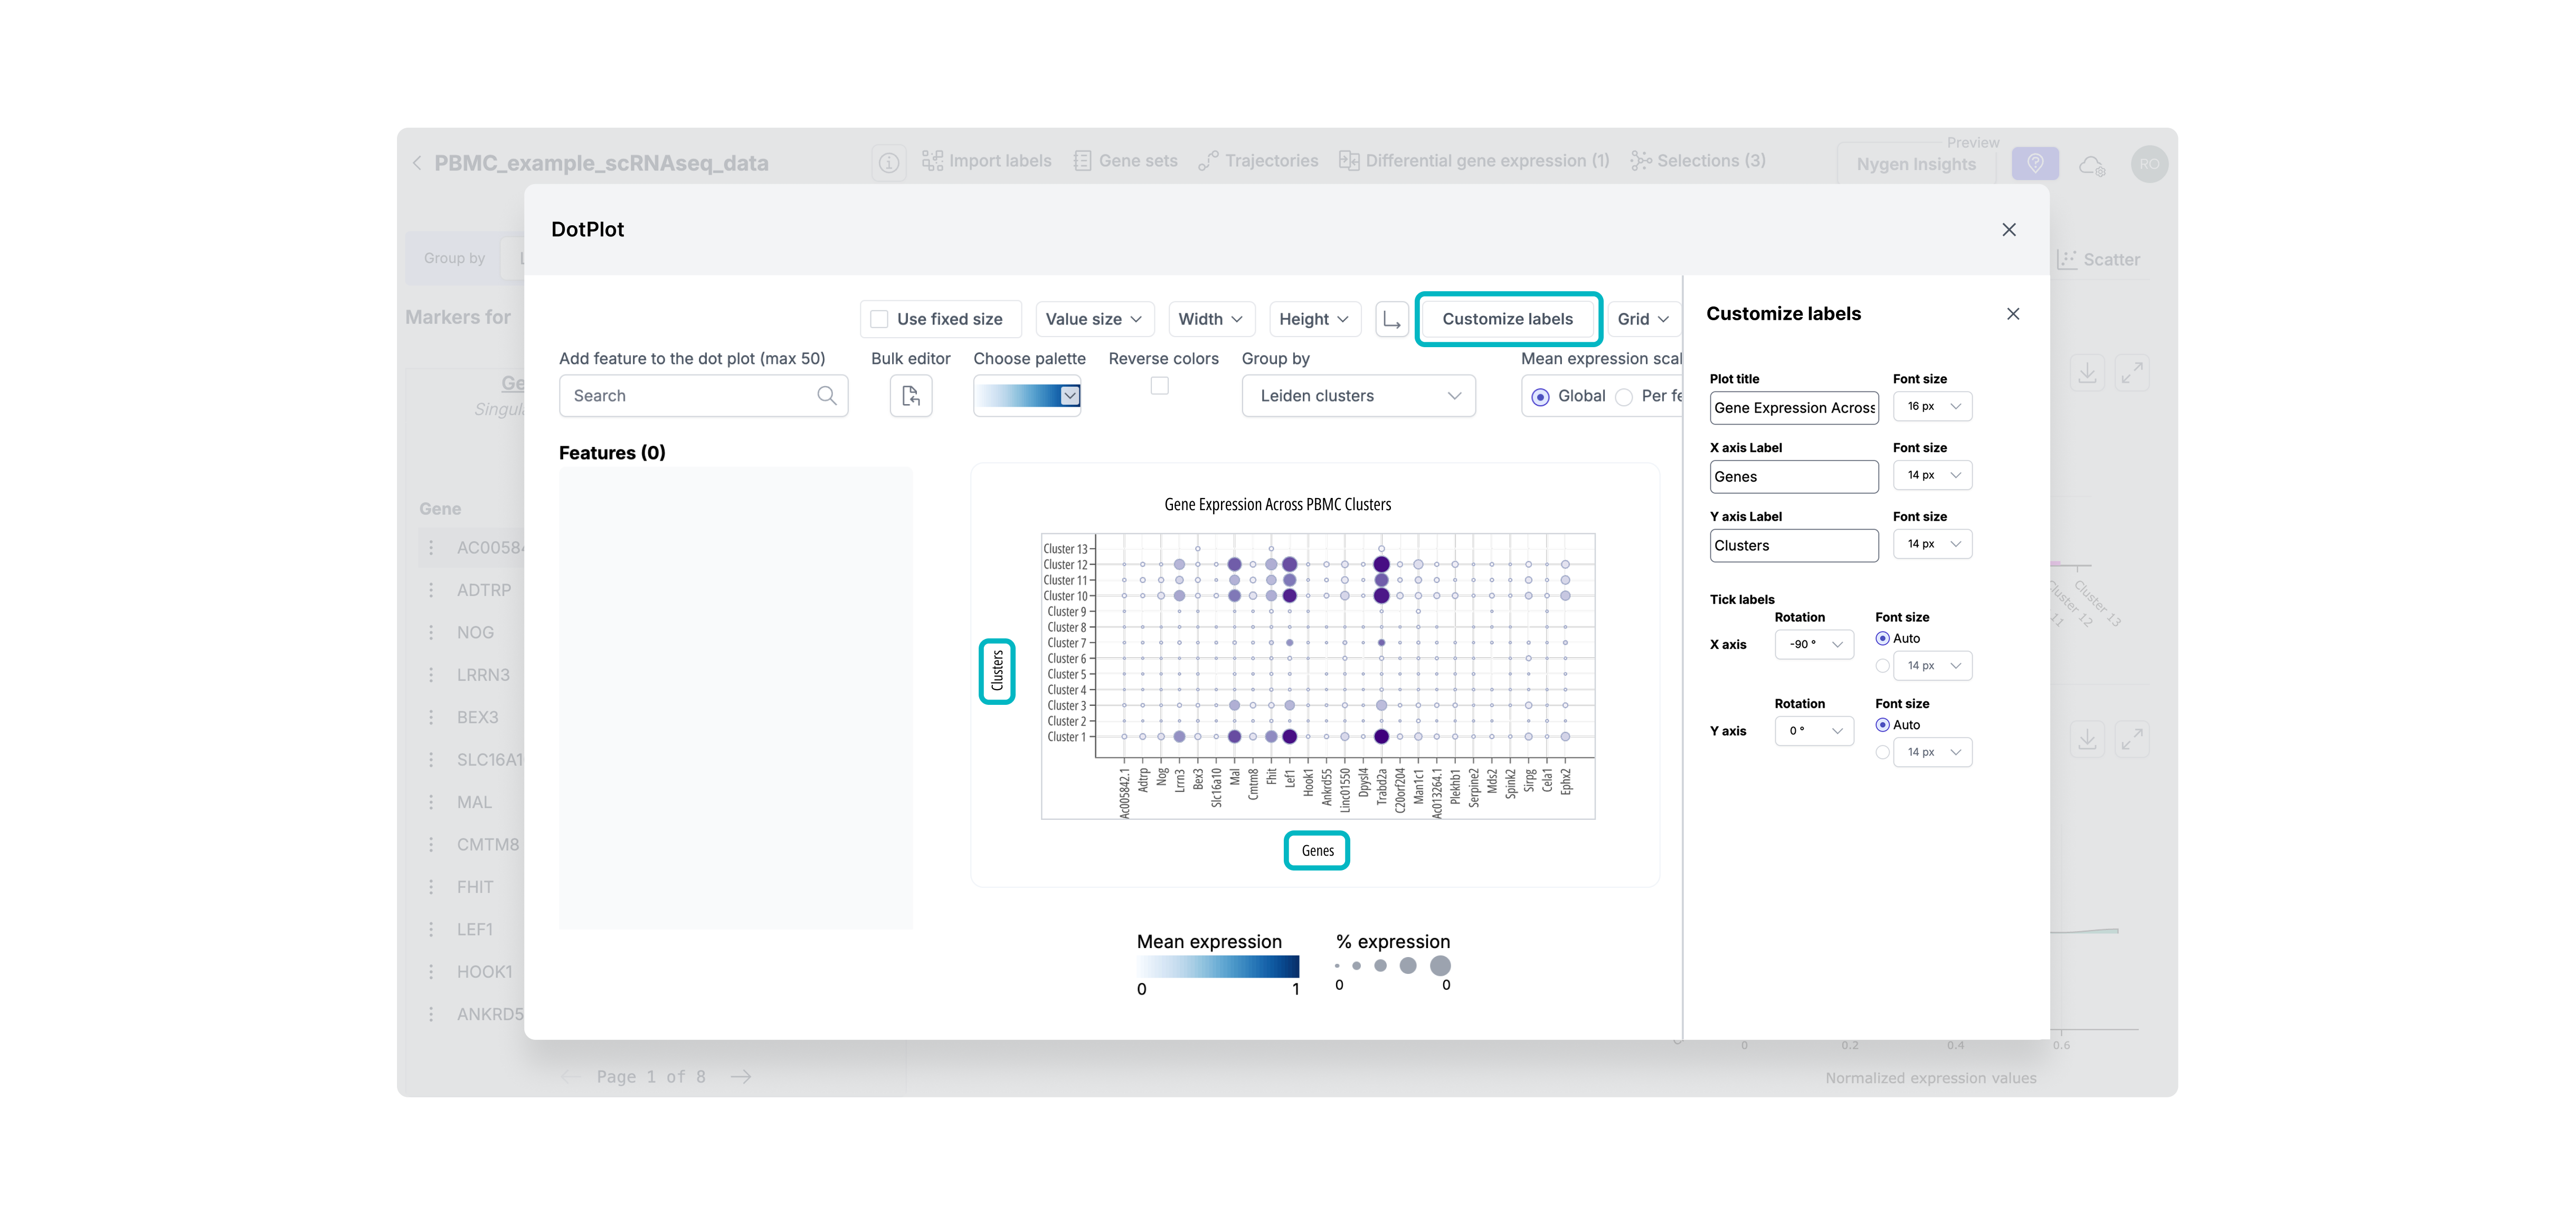Open the X axis rotation -90° dropdown
Screen dimensions: 2576x1224
[x=1814, y=645]
